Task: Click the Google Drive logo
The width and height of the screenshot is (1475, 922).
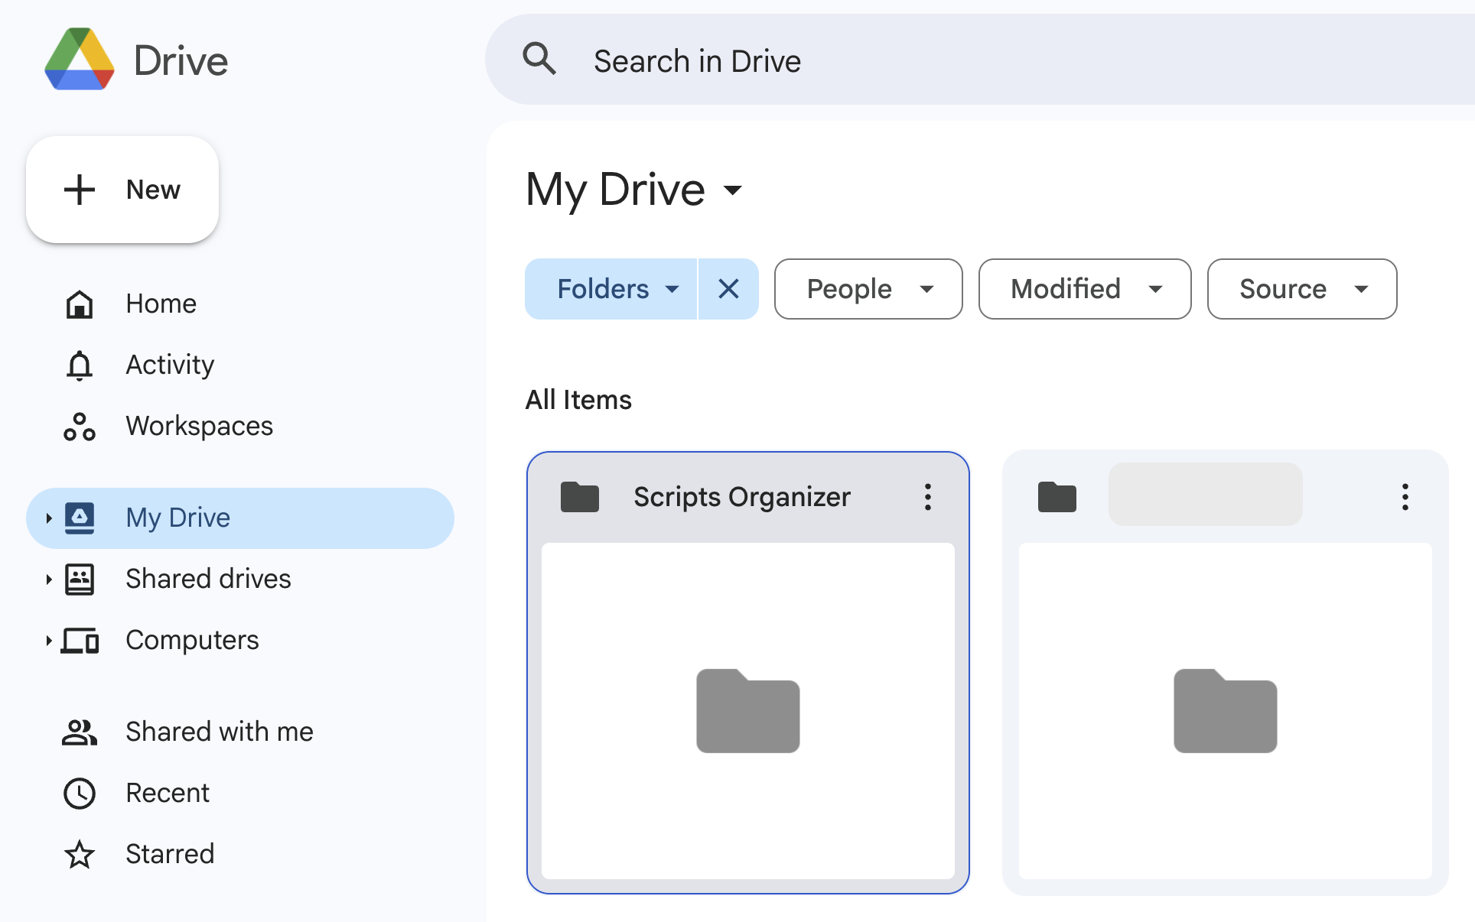Action: (80, 60)
